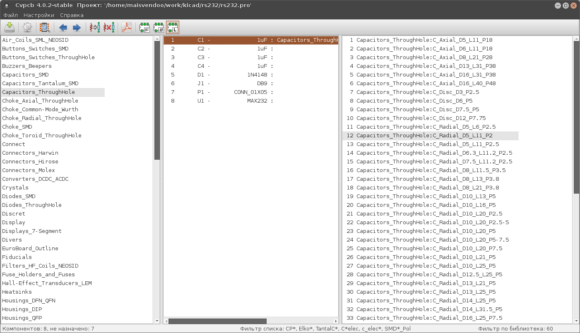This screenshot has height=333, width=580.
Task: Select the P1 CONN_01X05 component
Action: (x=251, y=92)
